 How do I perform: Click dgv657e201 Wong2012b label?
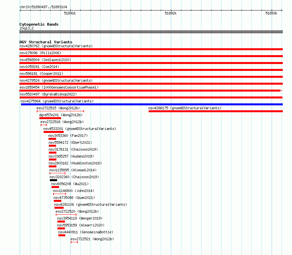pyautogui.click(x=61, y=115)
